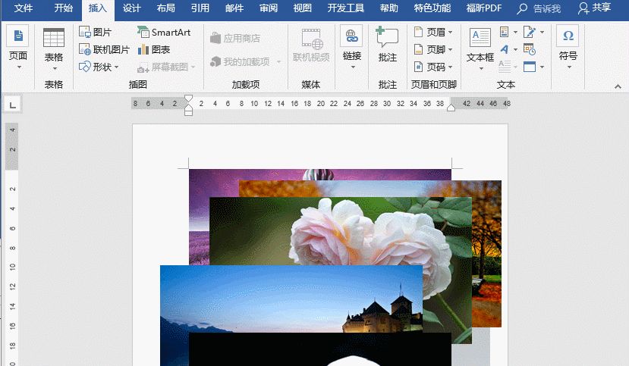
Task: Click the left indent box marker on ruler
Action: (x=188, y=112)
